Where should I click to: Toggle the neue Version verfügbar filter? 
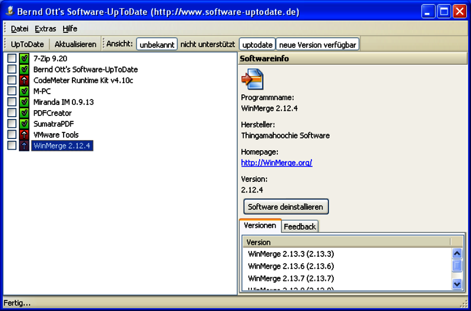pos(317,45)
